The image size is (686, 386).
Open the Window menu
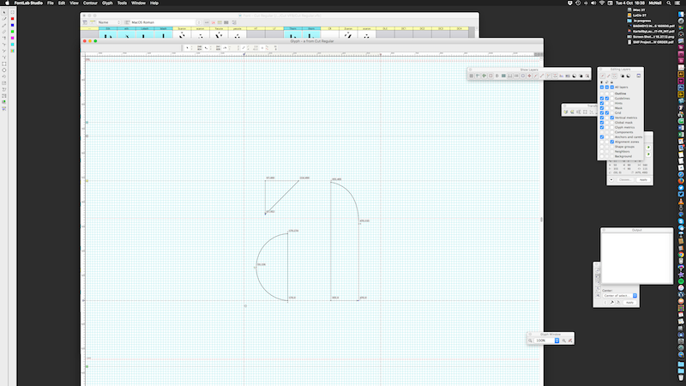click(138, 3)
